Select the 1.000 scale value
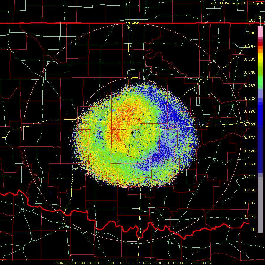265x265 pixels. click(249, 33)
